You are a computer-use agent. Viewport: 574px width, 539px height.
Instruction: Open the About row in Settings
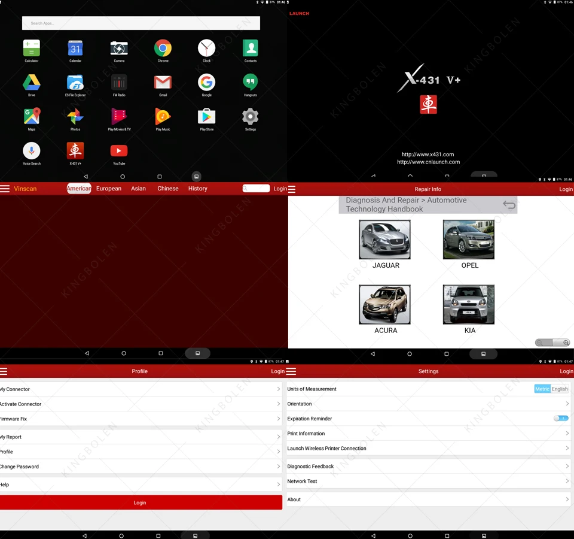point(429,499)
